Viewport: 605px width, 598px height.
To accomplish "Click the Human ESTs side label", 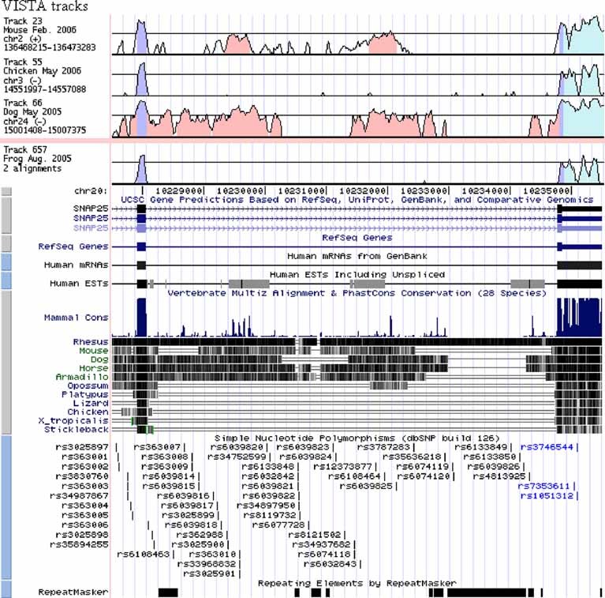I will click(x=79, y=284).
